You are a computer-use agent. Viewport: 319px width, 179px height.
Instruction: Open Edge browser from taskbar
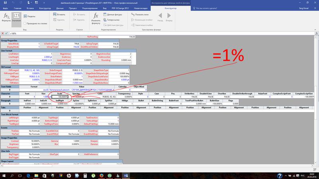[x=28, y=175]
